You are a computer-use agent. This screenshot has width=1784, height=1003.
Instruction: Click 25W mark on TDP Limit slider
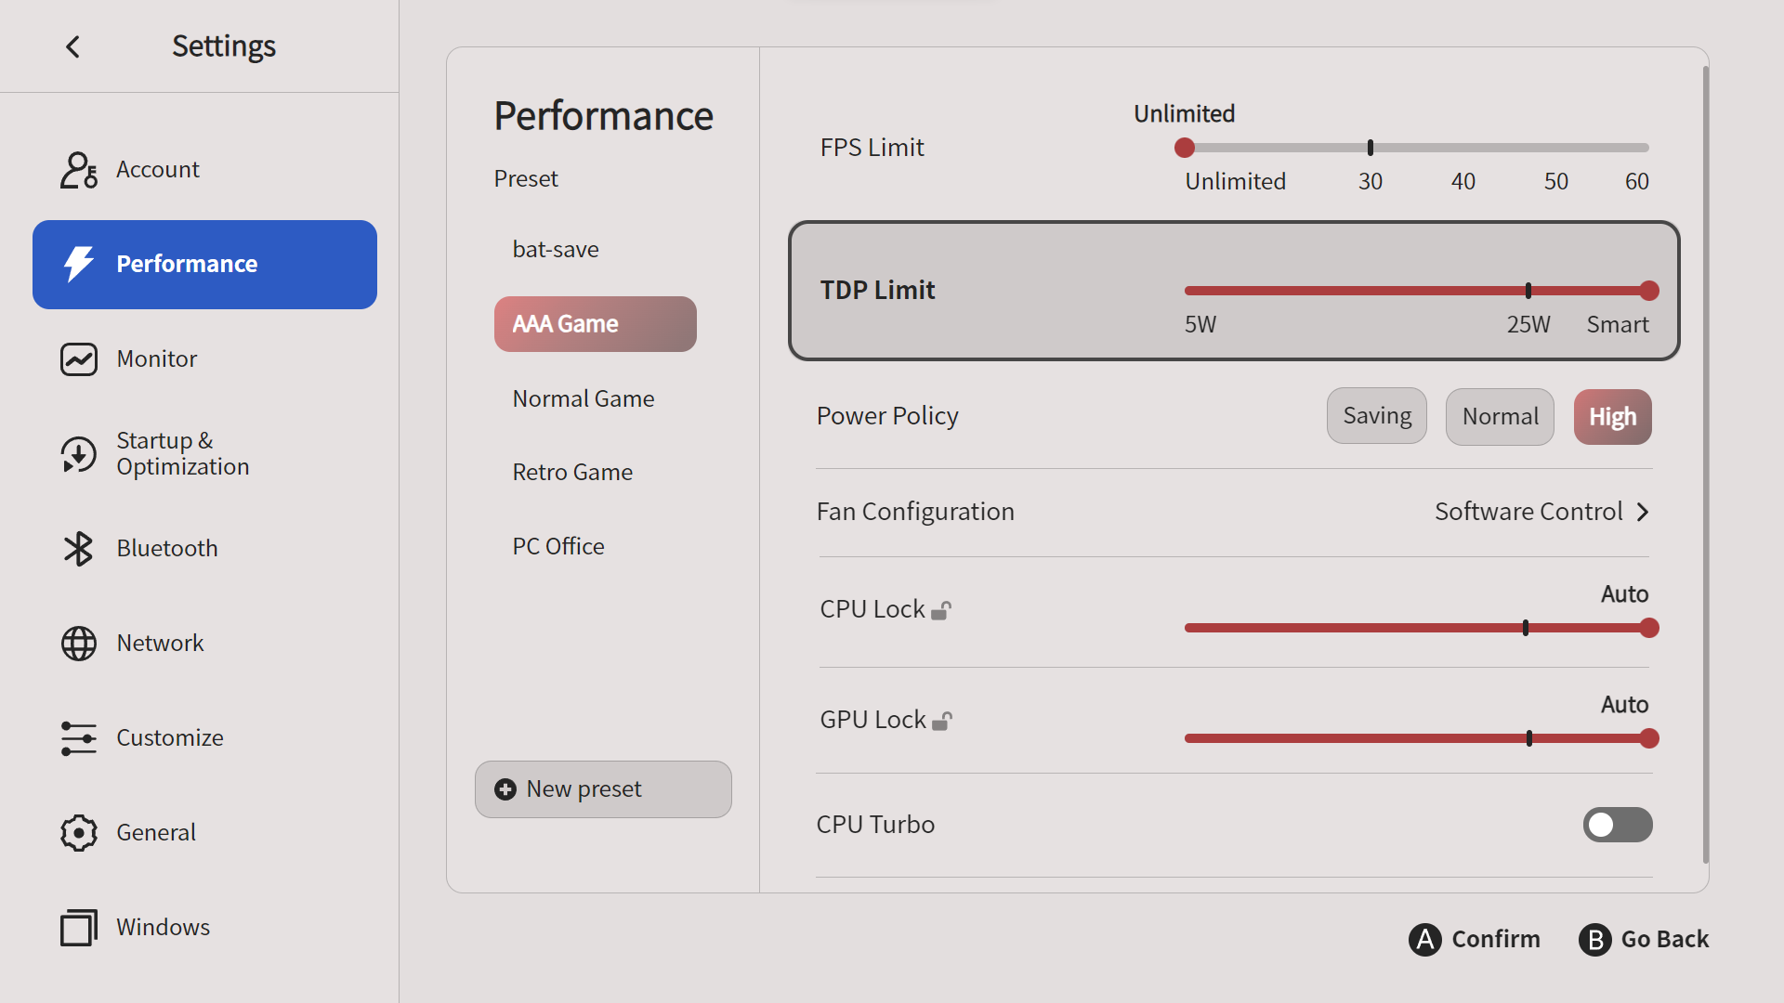tap(1528, 291)
